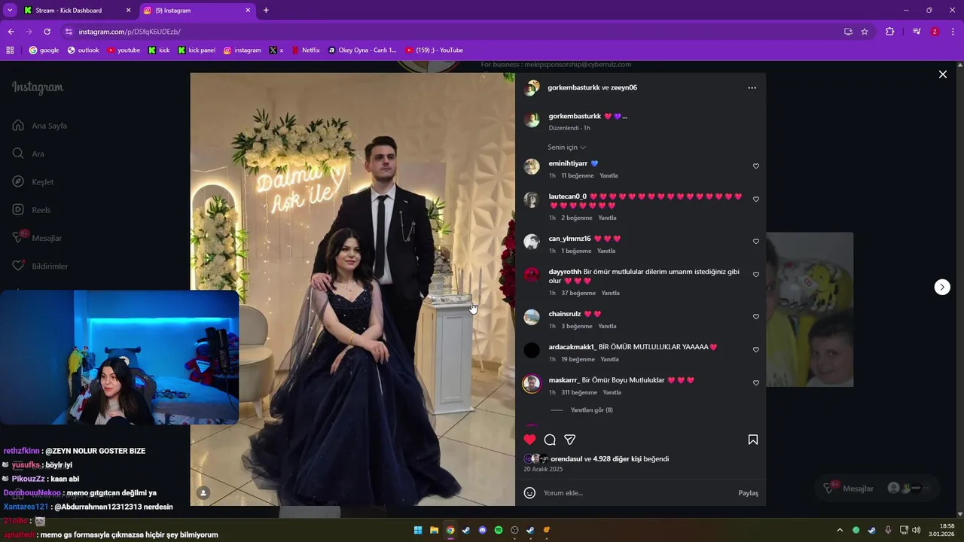The height and width of the screenshot is (542, 964).
Task: Go back with the browser back arrow
Action: click(11, 32)
